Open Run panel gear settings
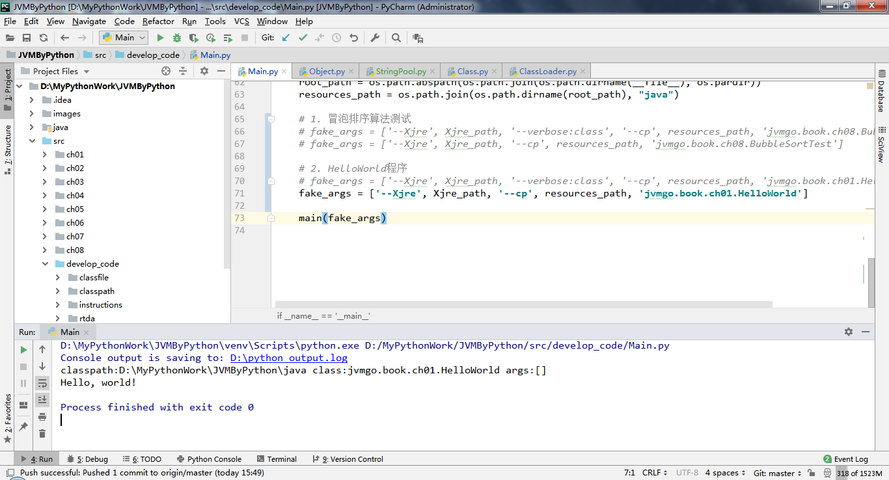This screenshot has height=480, width=889. coord(849,332)
